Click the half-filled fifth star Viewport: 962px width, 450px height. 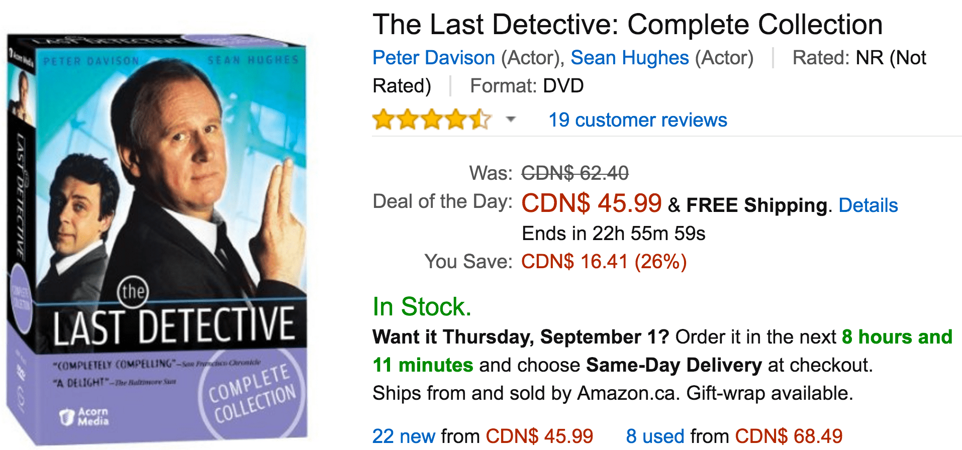click(x=480, y=120)
